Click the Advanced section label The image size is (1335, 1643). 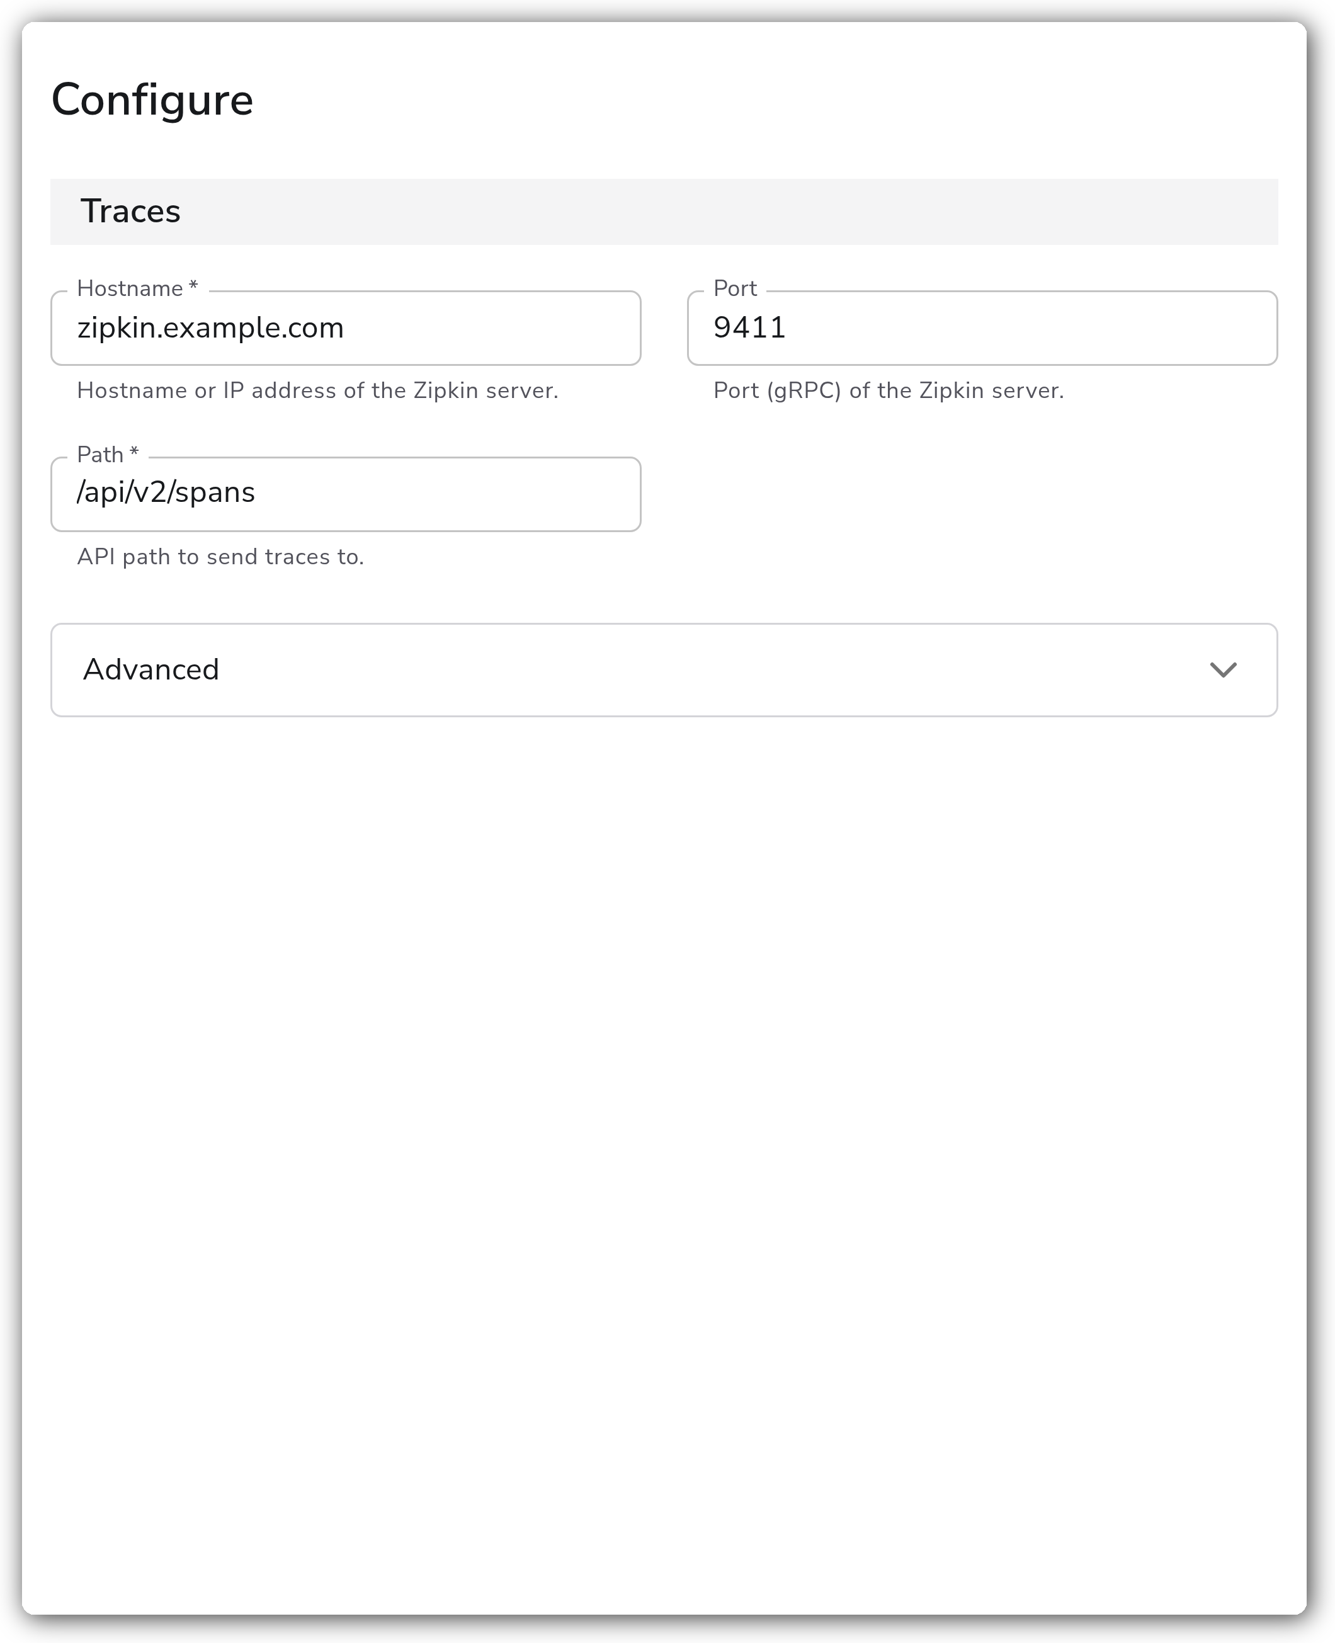[x=152, y=669]
